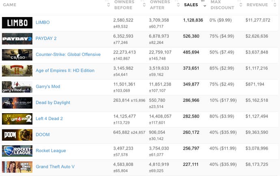280x176 pixels.
Task: Select Rocket League discount 40% ($11.99)
Action: (x=223, y=148)
